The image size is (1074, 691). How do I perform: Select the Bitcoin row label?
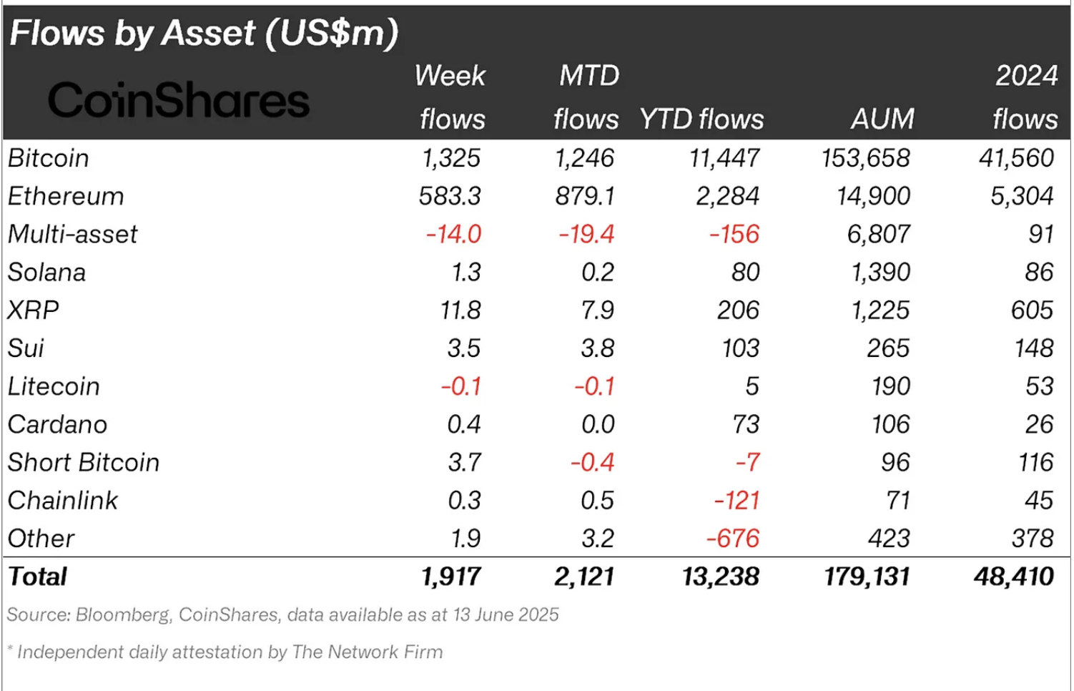click(x=49, y=158)
